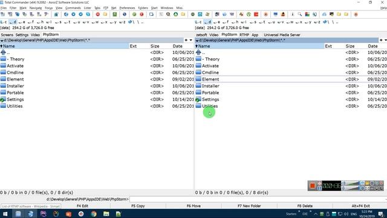Select the Cmdline folder in left panel
Viewport: 387px width, 218px height.
click(15, 73)
